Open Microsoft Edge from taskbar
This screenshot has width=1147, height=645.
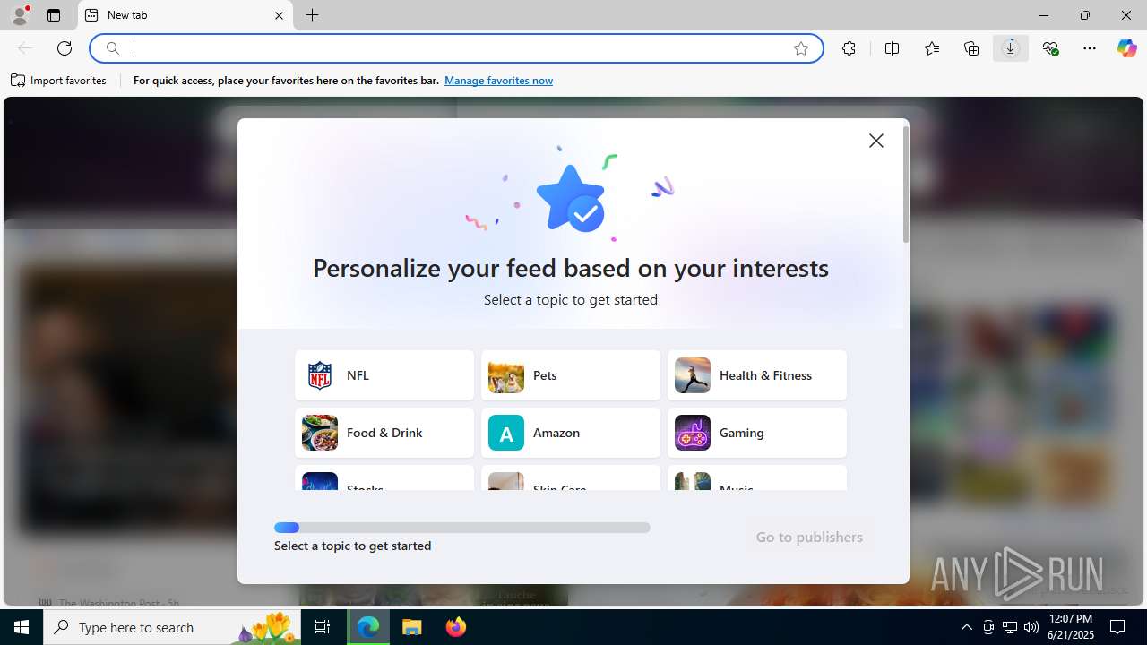(368, 627)
